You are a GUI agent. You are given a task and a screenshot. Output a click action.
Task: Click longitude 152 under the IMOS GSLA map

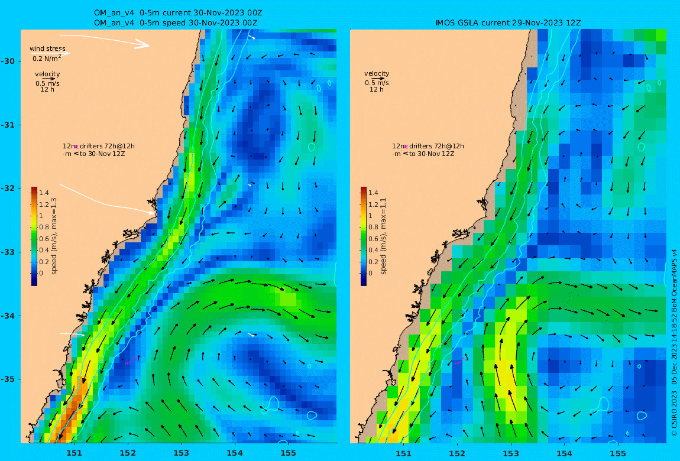(x=457, y=453)
